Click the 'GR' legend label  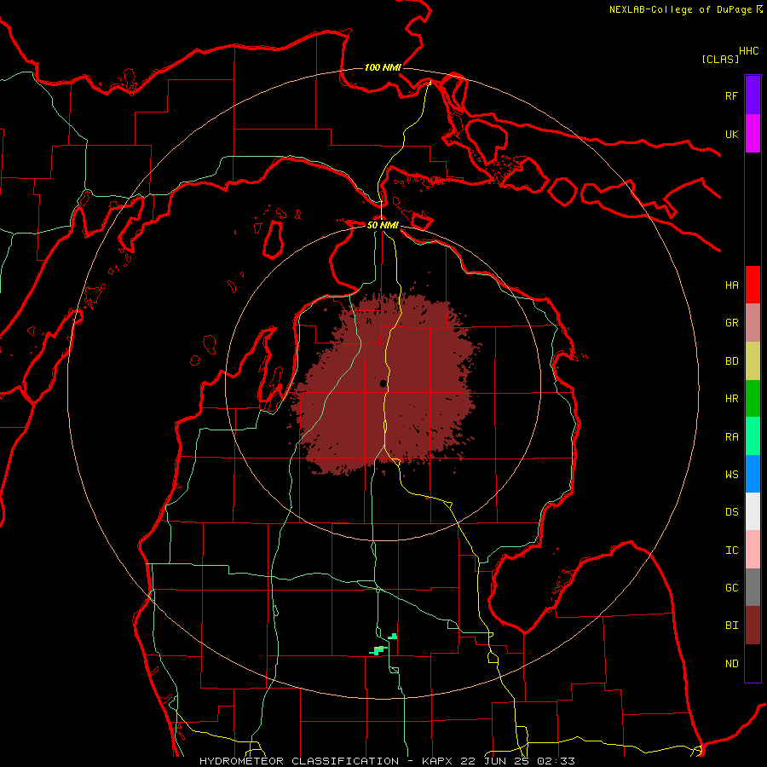tap(732, 323)
